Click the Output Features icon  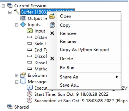(x=23, y=18)
